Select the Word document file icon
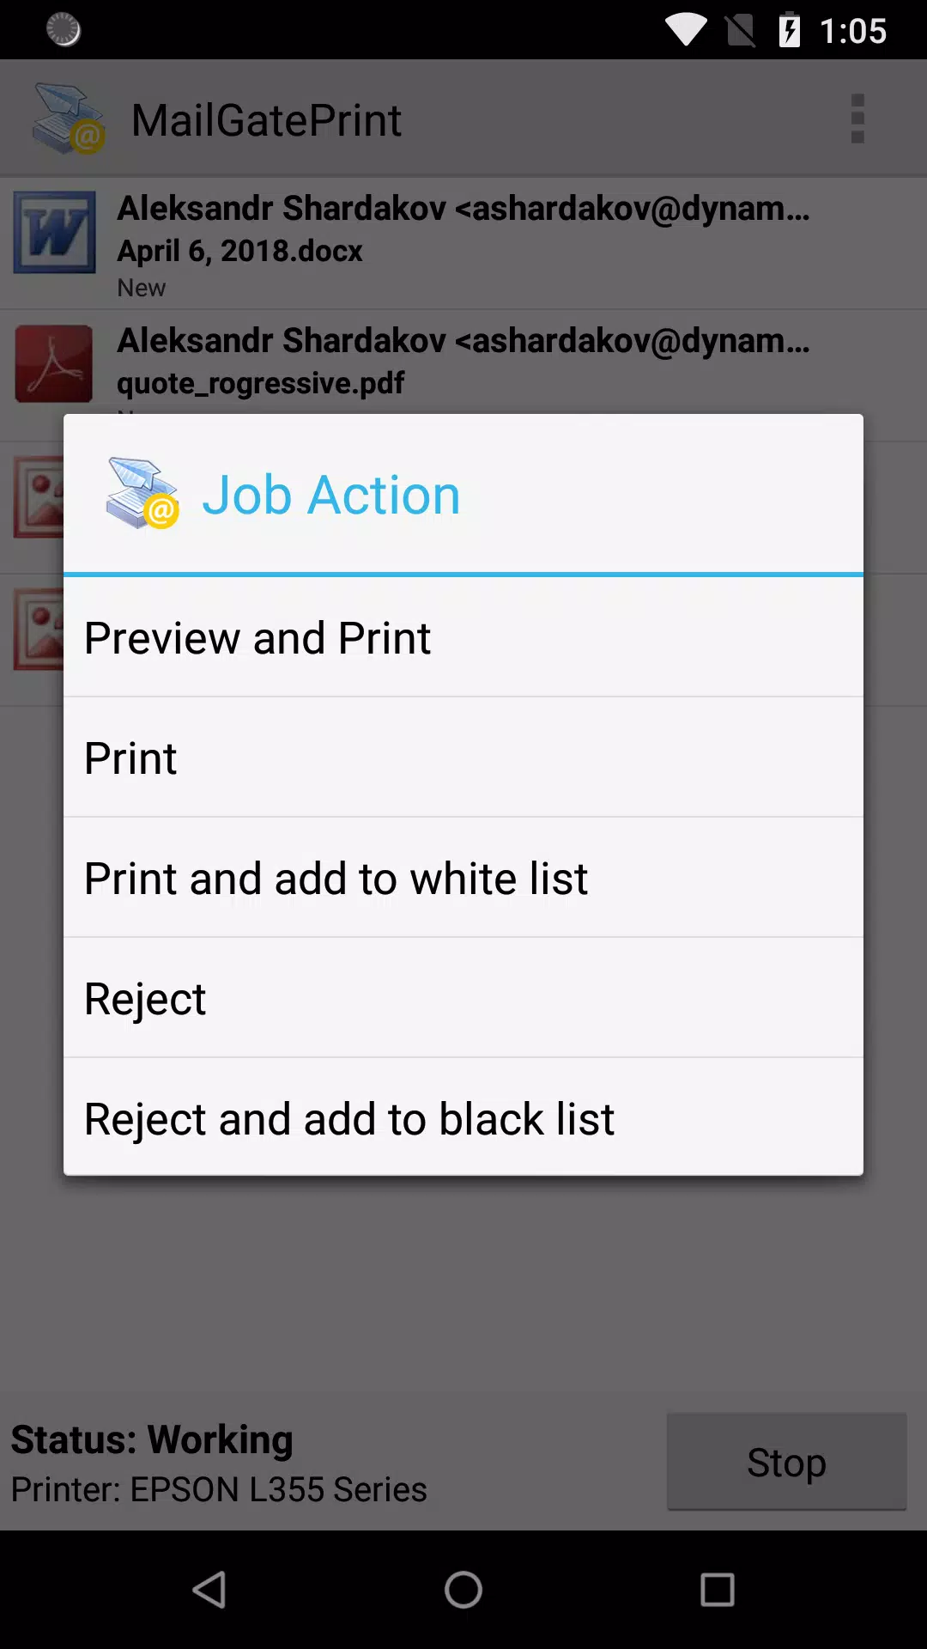 [54, 232]
